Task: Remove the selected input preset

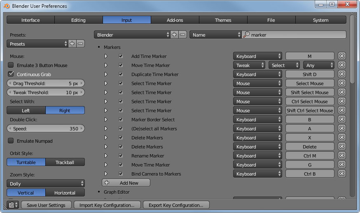Action: (x=80, y=44)
